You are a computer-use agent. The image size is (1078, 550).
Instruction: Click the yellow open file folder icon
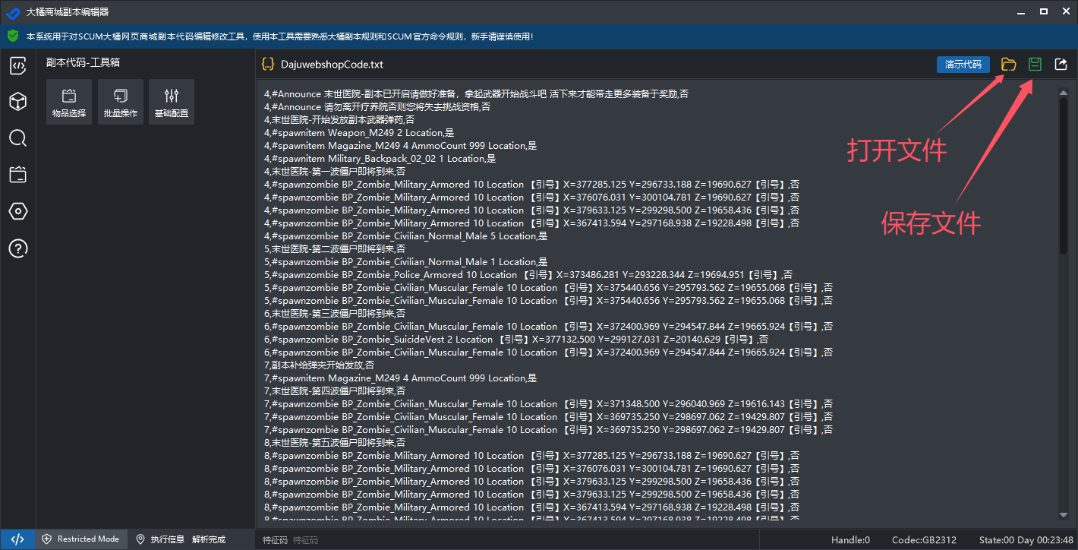coord(1008,65)
